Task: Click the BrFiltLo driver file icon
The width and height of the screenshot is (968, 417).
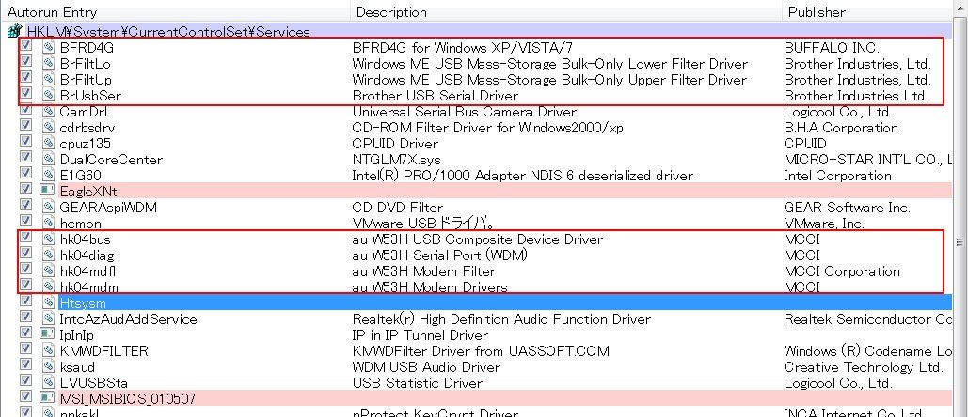Action: (48, 63)
